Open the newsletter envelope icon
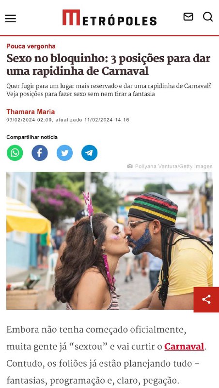The height and width of the screenshot is (388, 219). point(188,17)
